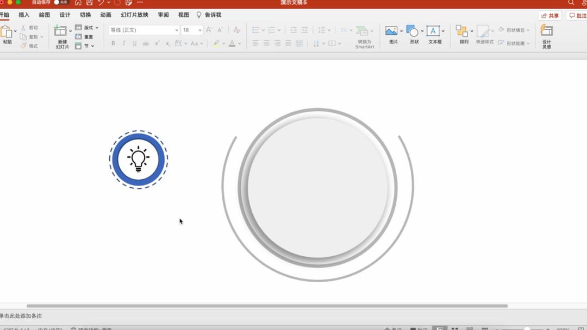Click the numbered list icon
Image resolution: width=587 pixels, height=330 pixels.
(271, 30)
